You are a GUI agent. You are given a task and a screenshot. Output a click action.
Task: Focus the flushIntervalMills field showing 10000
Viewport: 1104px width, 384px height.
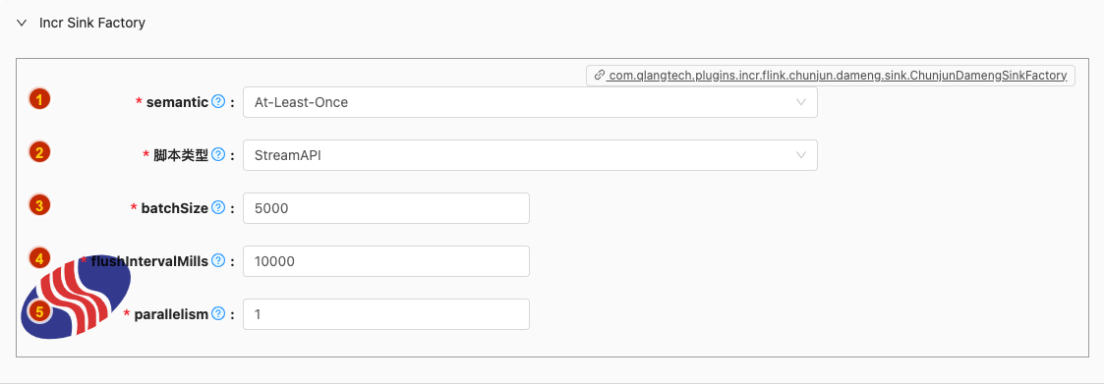[385, 261]
